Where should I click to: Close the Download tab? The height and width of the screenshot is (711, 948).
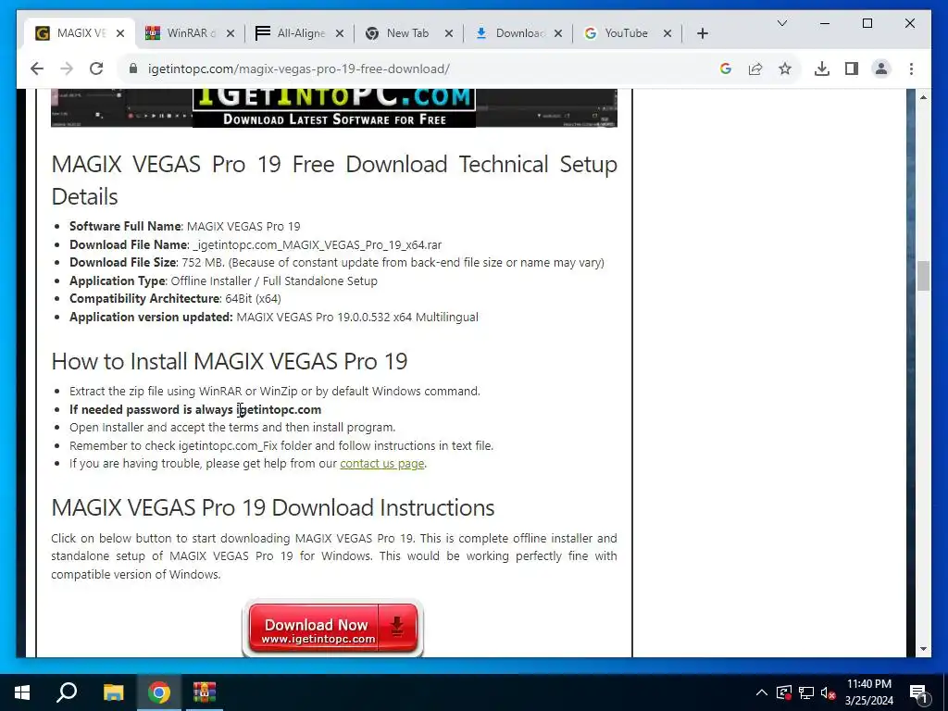pos(558,34)
